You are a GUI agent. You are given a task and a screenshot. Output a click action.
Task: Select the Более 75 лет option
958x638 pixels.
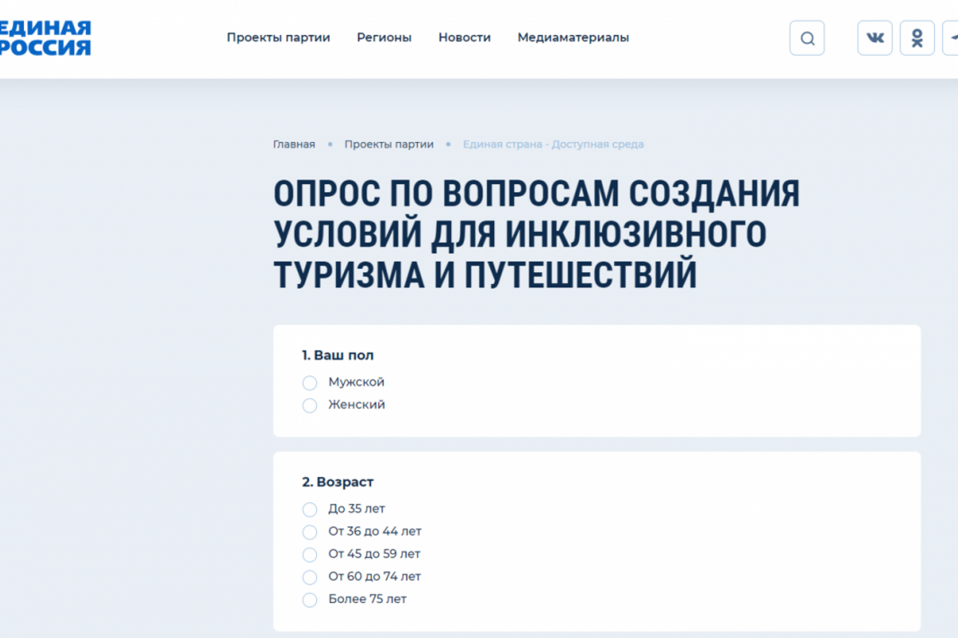pos(310,599)
